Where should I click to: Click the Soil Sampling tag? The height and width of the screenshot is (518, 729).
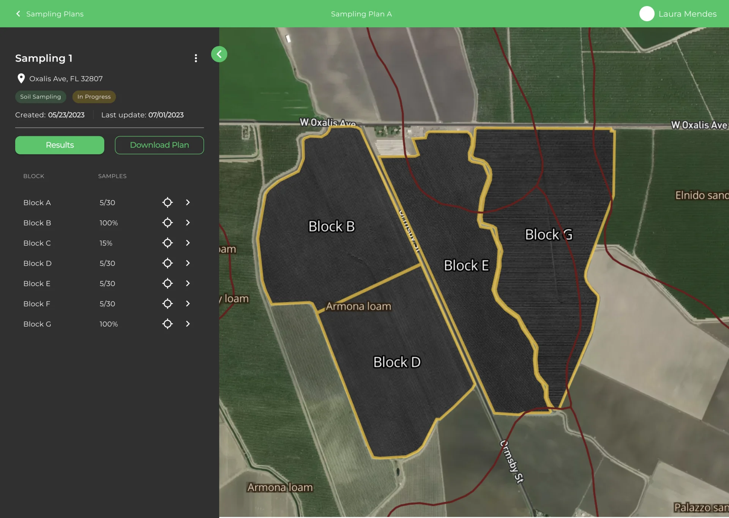tap(41, 97)
